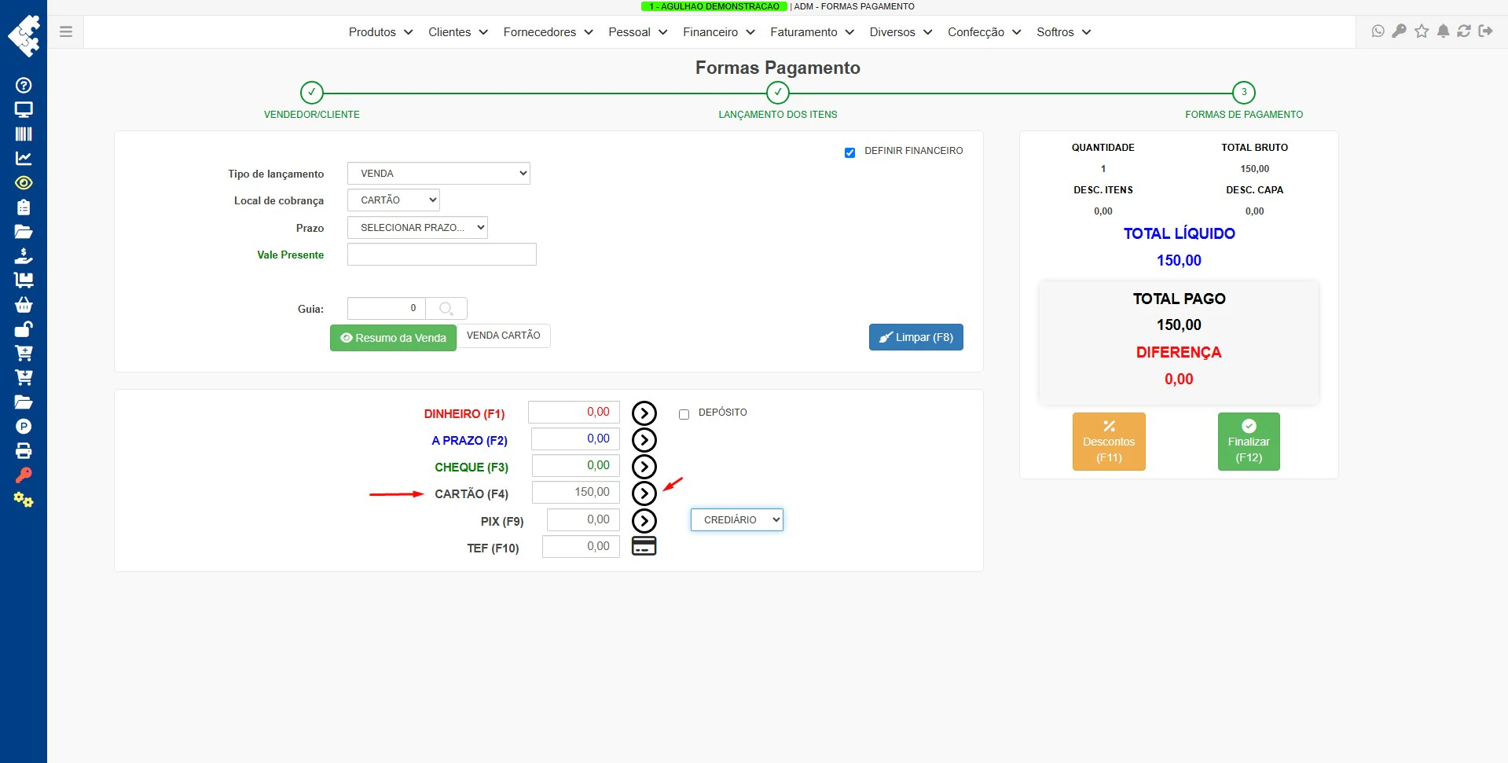The height and width of the screenshot is (763, 1508).
Task: Open the Financeiro menu
Action: click(719, 32)
